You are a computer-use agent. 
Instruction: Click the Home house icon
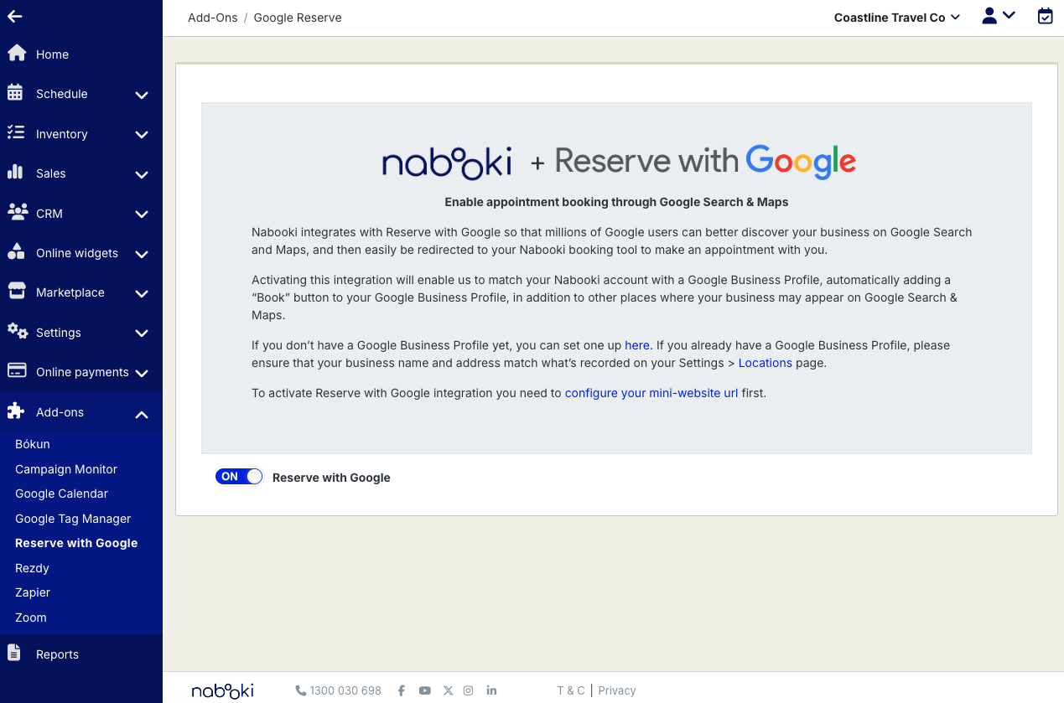point(16,54)
